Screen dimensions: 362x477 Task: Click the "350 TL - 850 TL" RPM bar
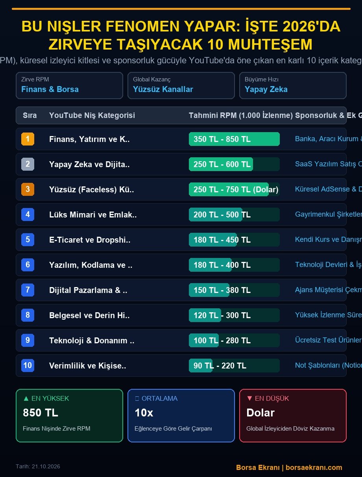234,139
